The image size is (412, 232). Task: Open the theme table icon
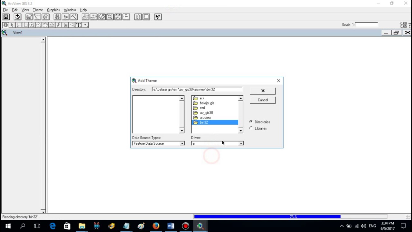(x=45, y=17)
